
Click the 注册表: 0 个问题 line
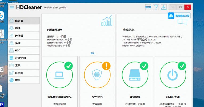[x=57, y=37]
